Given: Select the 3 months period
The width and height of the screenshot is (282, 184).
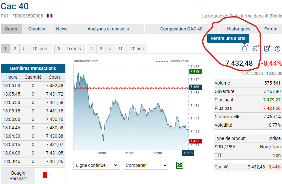Looking at the screenshot, I should tap(59, 49).
